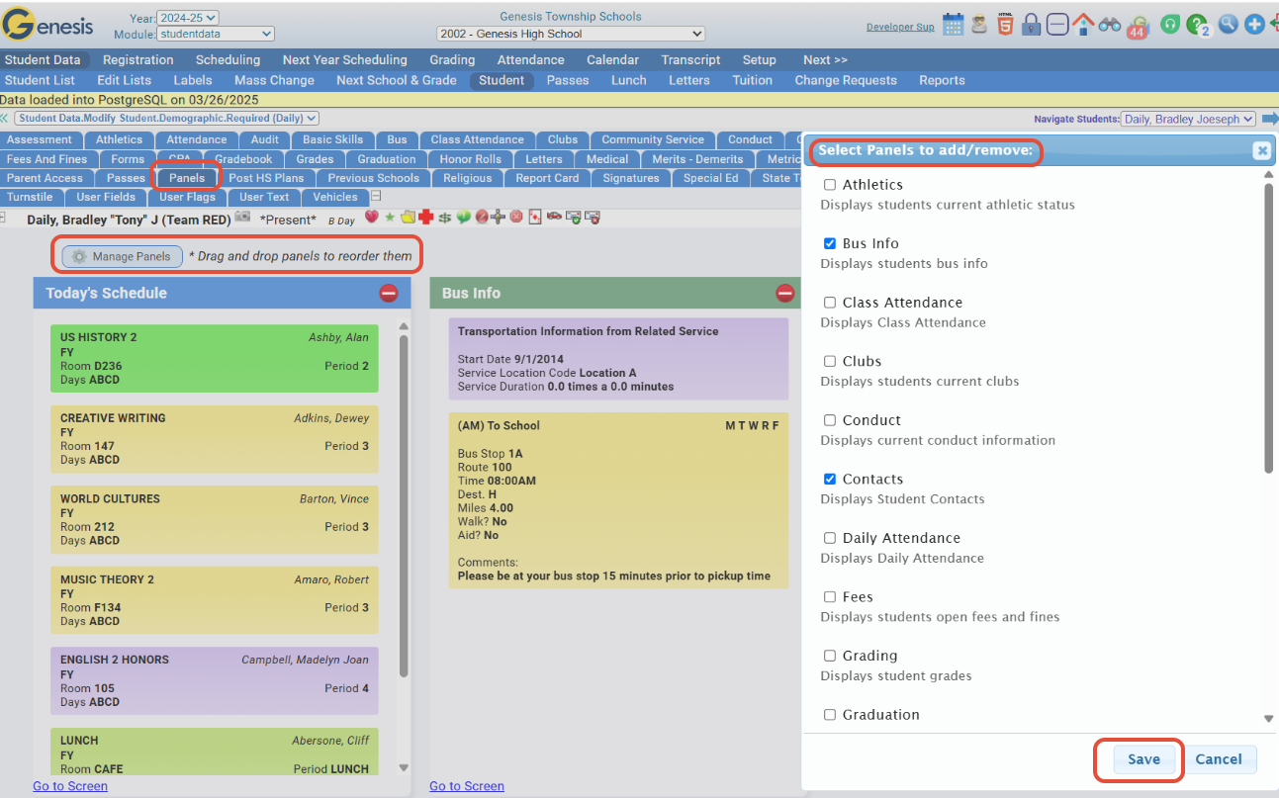Open the Navigate Students dropdown

[1188, 119]
